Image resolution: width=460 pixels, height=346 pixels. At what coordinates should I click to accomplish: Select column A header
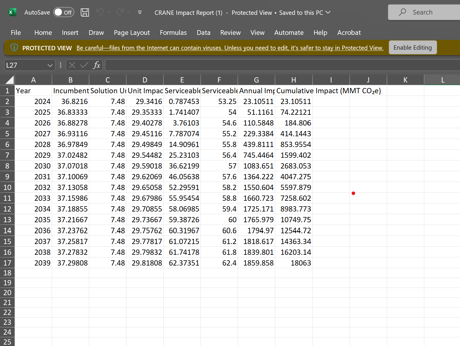click(x=33, y=80)
